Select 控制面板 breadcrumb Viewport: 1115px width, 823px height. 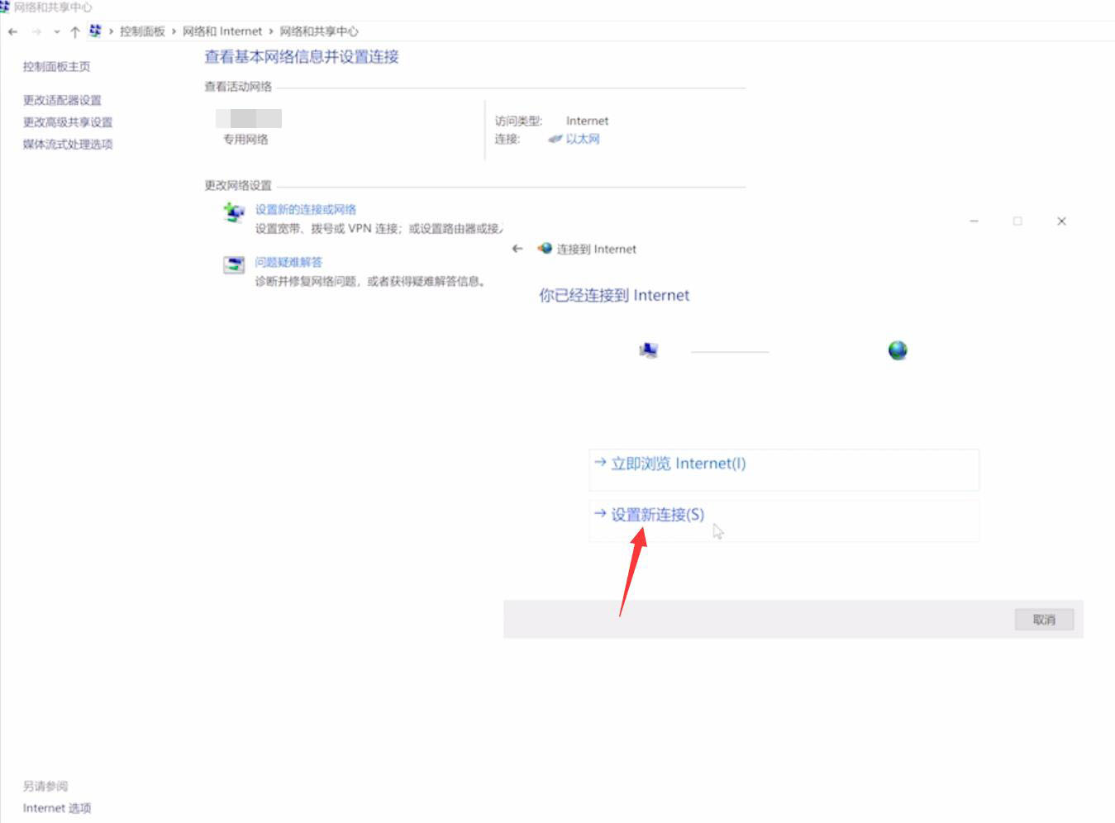click(142, 31)
